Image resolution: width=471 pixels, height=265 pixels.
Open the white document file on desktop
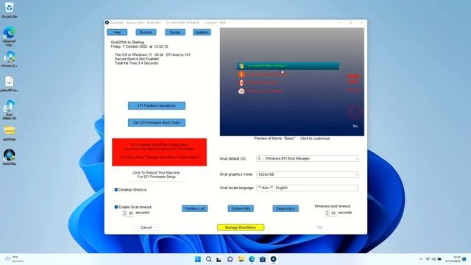[x=10, y=83]
